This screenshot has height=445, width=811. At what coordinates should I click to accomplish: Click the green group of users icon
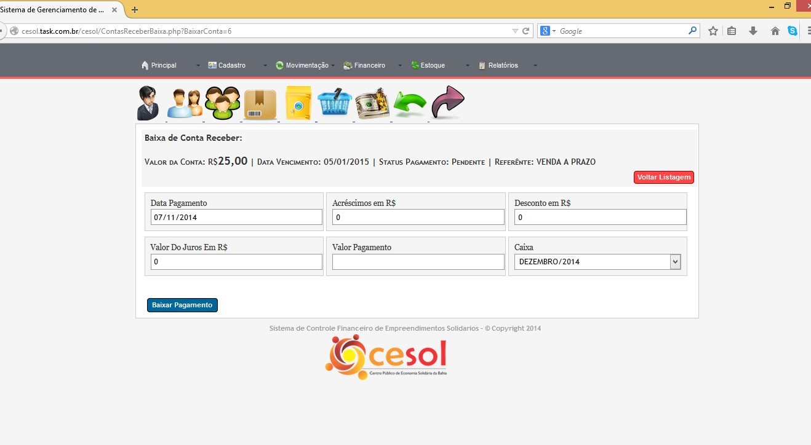(x=222, y=103)
